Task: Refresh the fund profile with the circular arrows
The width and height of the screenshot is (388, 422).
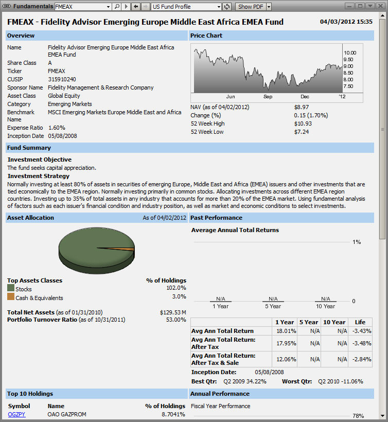Action: [x=227, y=7]
